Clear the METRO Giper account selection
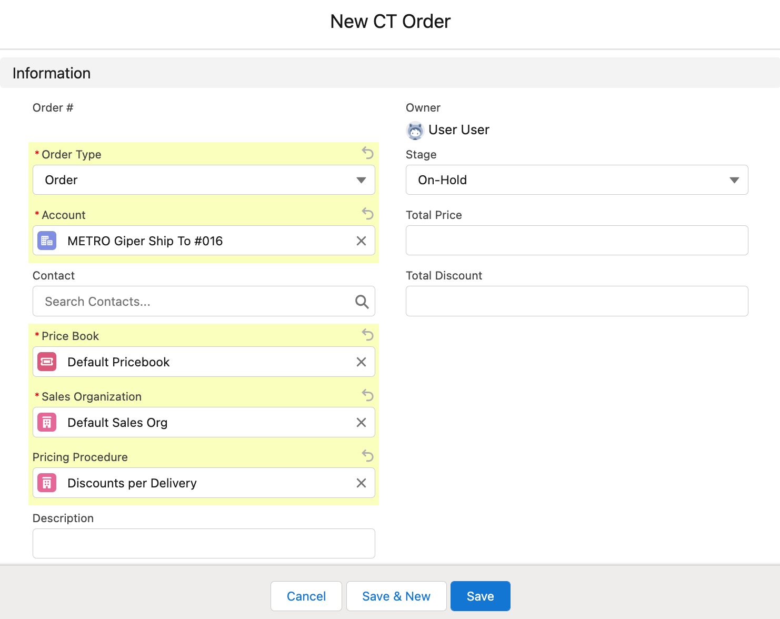The image size is (780, 619). click(x=361, y=241)
